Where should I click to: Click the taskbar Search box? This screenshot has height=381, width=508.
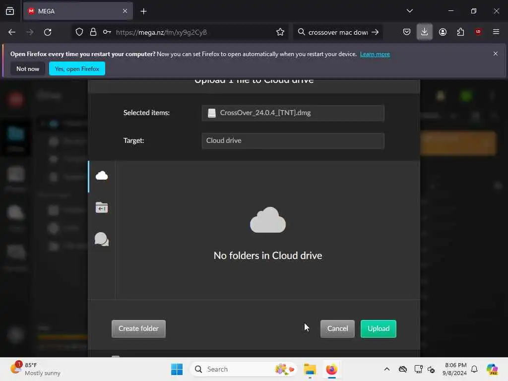coord(243,369)
